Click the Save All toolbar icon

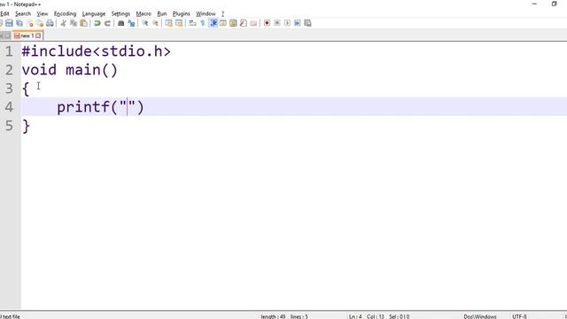pyautogui.click(x=19, y=23)
